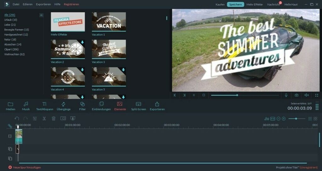This screenshot has height=171, width=322.
Task: Select the Urlaub (10) category
Action: pos(11,20)
